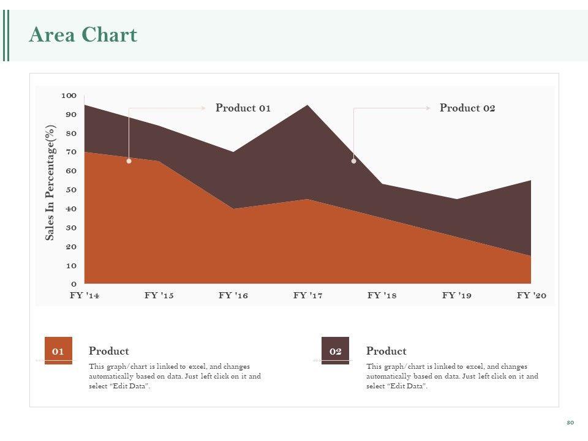588x441 pixels.
Task: Select the Area Chart slide title
Action: coord(83,35)
